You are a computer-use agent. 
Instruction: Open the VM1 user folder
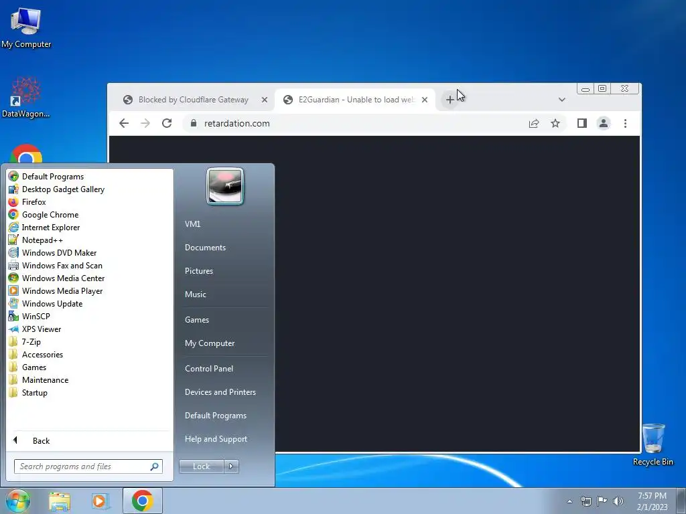click(192, 224)
